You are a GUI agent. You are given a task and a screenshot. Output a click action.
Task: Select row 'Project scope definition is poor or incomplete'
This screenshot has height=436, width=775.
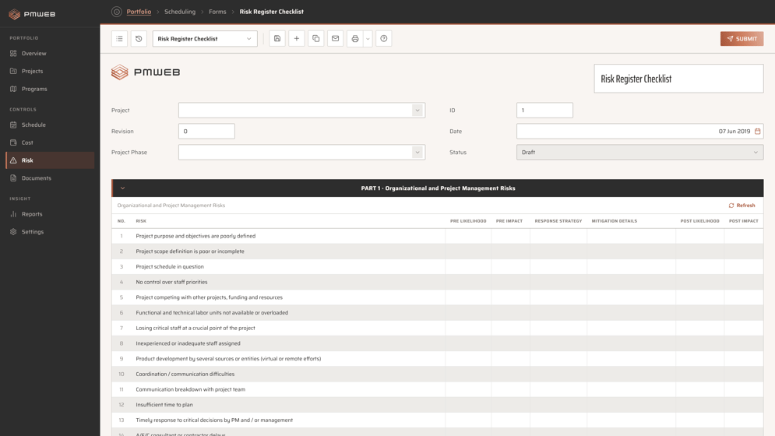point(438,251)
